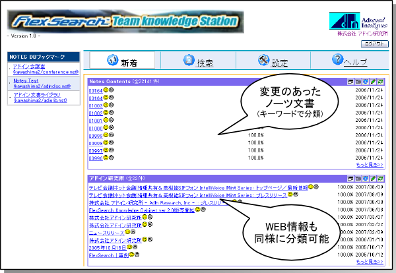Click the yellow smiley beside document 00999

(106, 135)
